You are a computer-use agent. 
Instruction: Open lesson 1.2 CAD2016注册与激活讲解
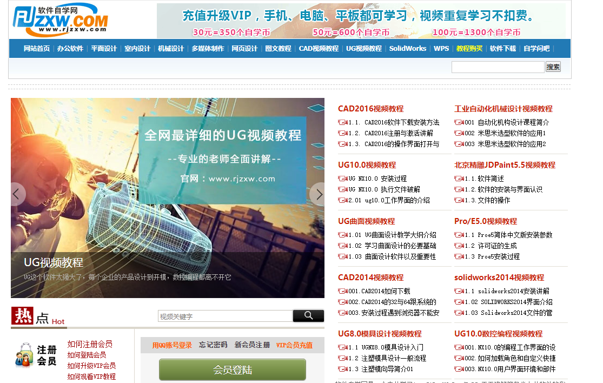tap(390, 133)
